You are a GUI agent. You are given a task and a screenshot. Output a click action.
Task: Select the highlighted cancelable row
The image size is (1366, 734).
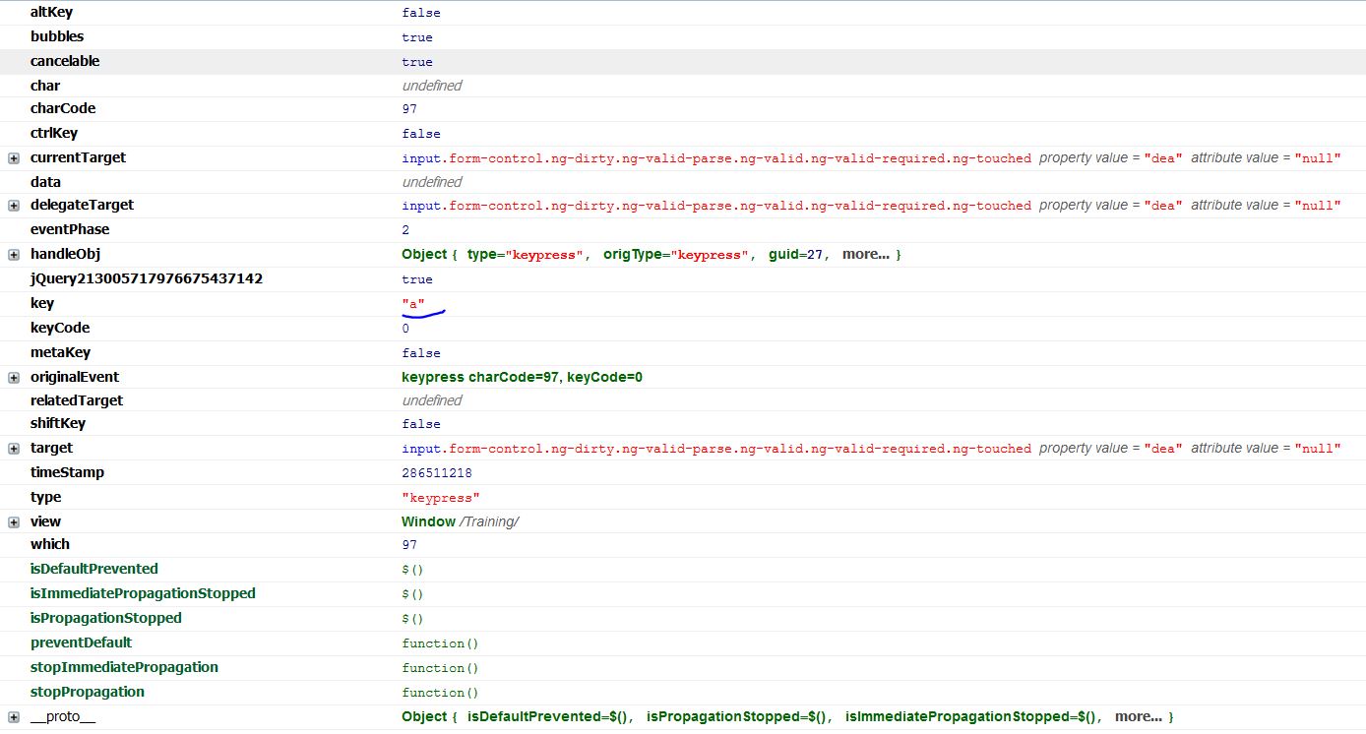65,61
